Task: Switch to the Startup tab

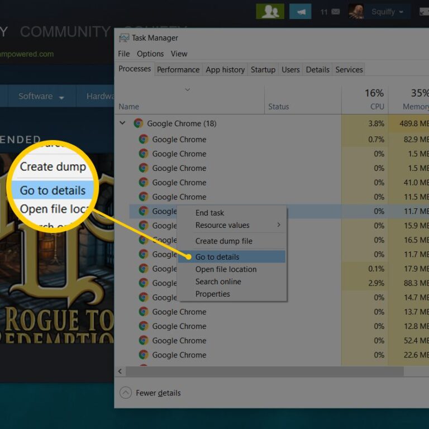Action: click(263, 70)
